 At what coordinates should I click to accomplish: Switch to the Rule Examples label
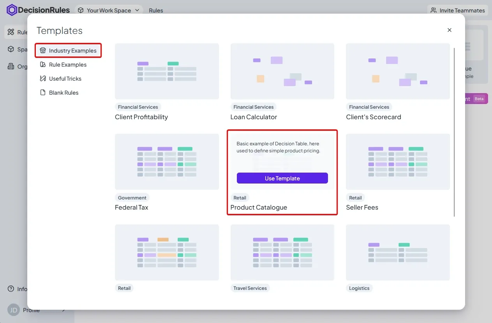tap(68, 65)
